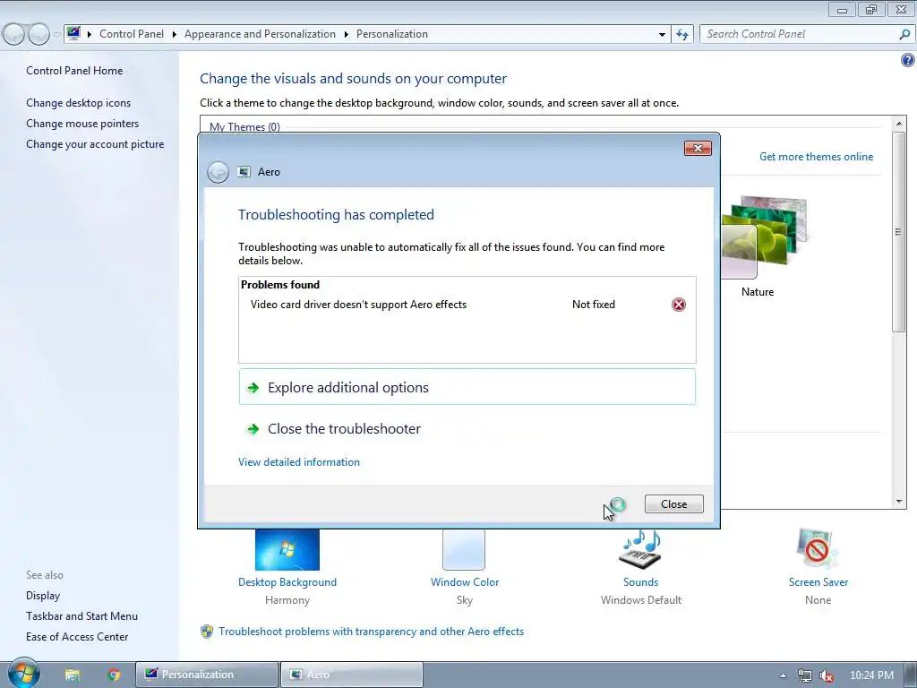Open the Windows Start orb

point(23,673)
